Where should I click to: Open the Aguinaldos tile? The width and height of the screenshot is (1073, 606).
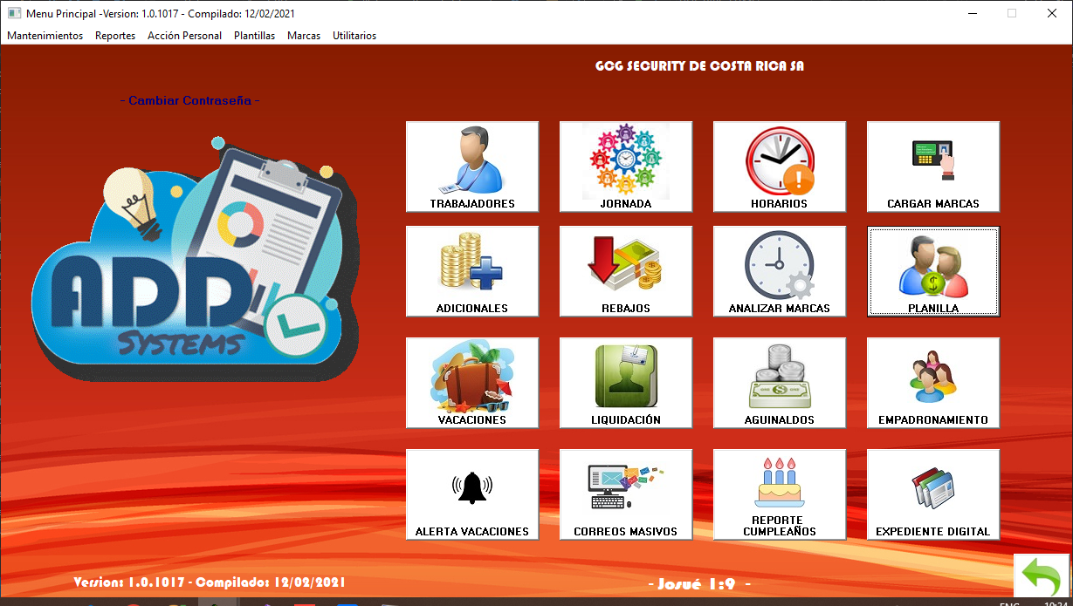tap(780, 383)
